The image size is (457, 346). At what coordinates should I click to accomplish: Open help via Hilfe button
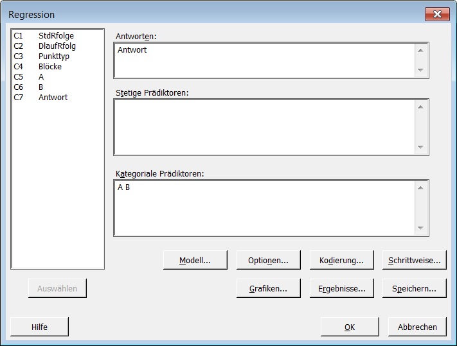[39, 327]
